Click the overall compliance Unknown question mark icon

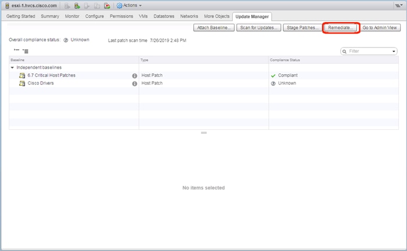click(x=66, y=40)
